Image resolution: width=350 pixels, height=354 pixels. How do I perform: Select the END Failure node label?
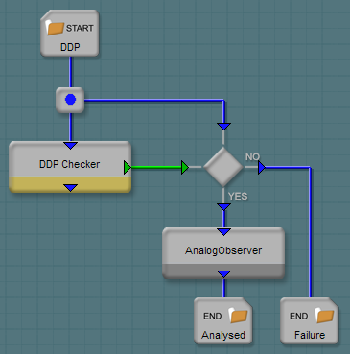[310, 335]
